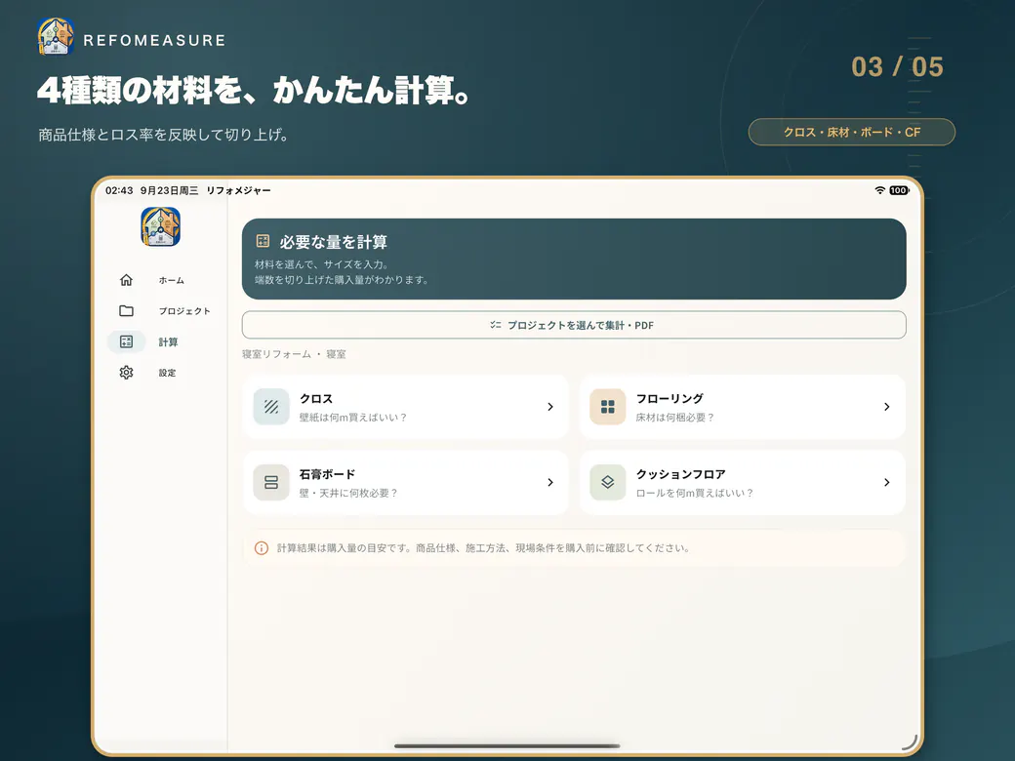Expand the フローリング card chevron
The image size is (1015, 761).
(887, 407)
